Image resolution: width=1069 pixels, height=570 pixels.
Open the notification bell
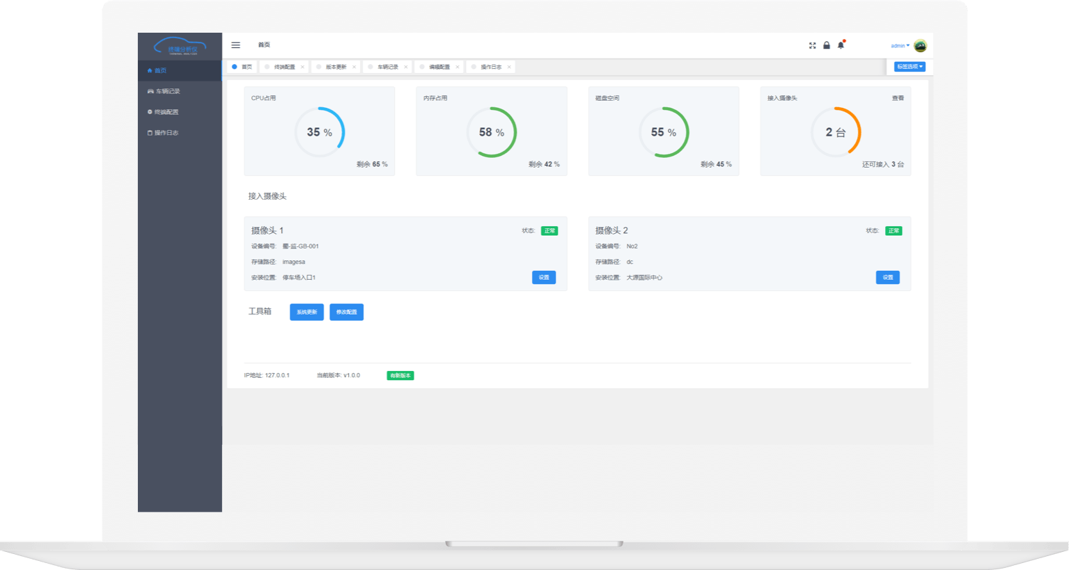tap(841, 45)
